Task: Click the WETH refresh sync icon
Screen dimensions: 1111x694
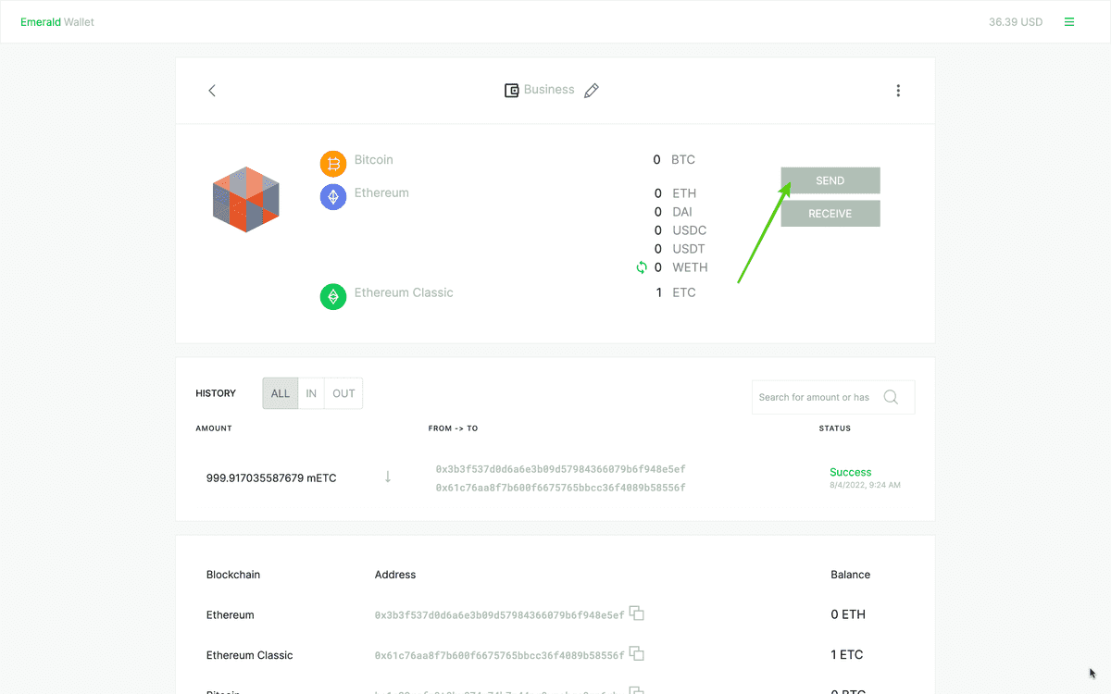Action: click(642, 267)
